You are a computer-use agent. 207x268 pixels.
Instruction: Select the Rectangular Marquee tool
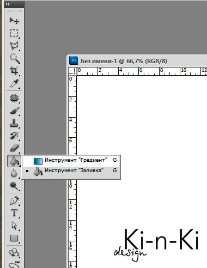click(x=14, y=33)
